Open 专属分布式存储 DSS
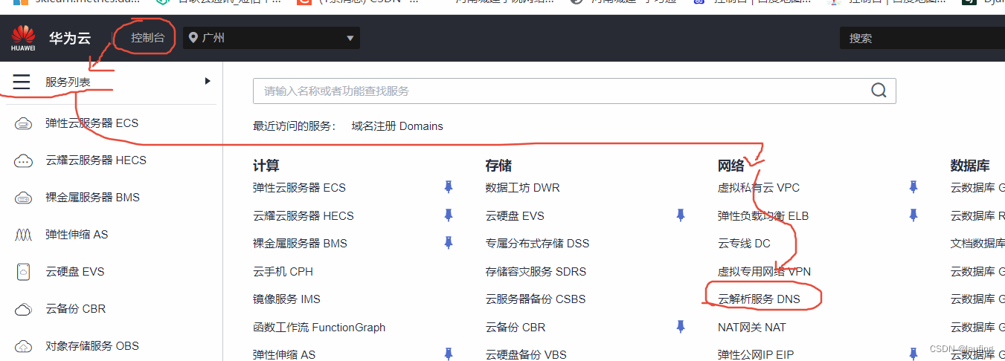This screenshot has height=361, width=1005. point(537,244)
